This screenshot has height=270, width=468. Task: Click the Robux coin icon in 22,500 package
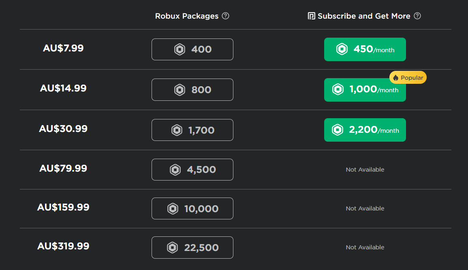[173, 247]
